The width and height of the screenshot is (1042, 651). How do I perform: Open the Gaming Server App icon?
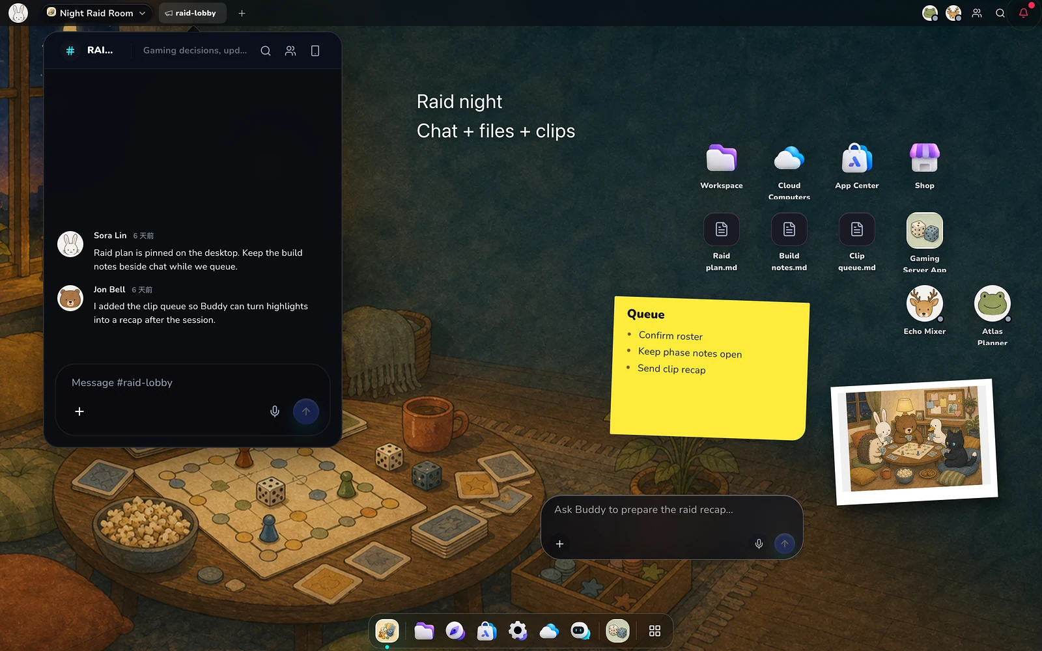[x=924, y=230]
